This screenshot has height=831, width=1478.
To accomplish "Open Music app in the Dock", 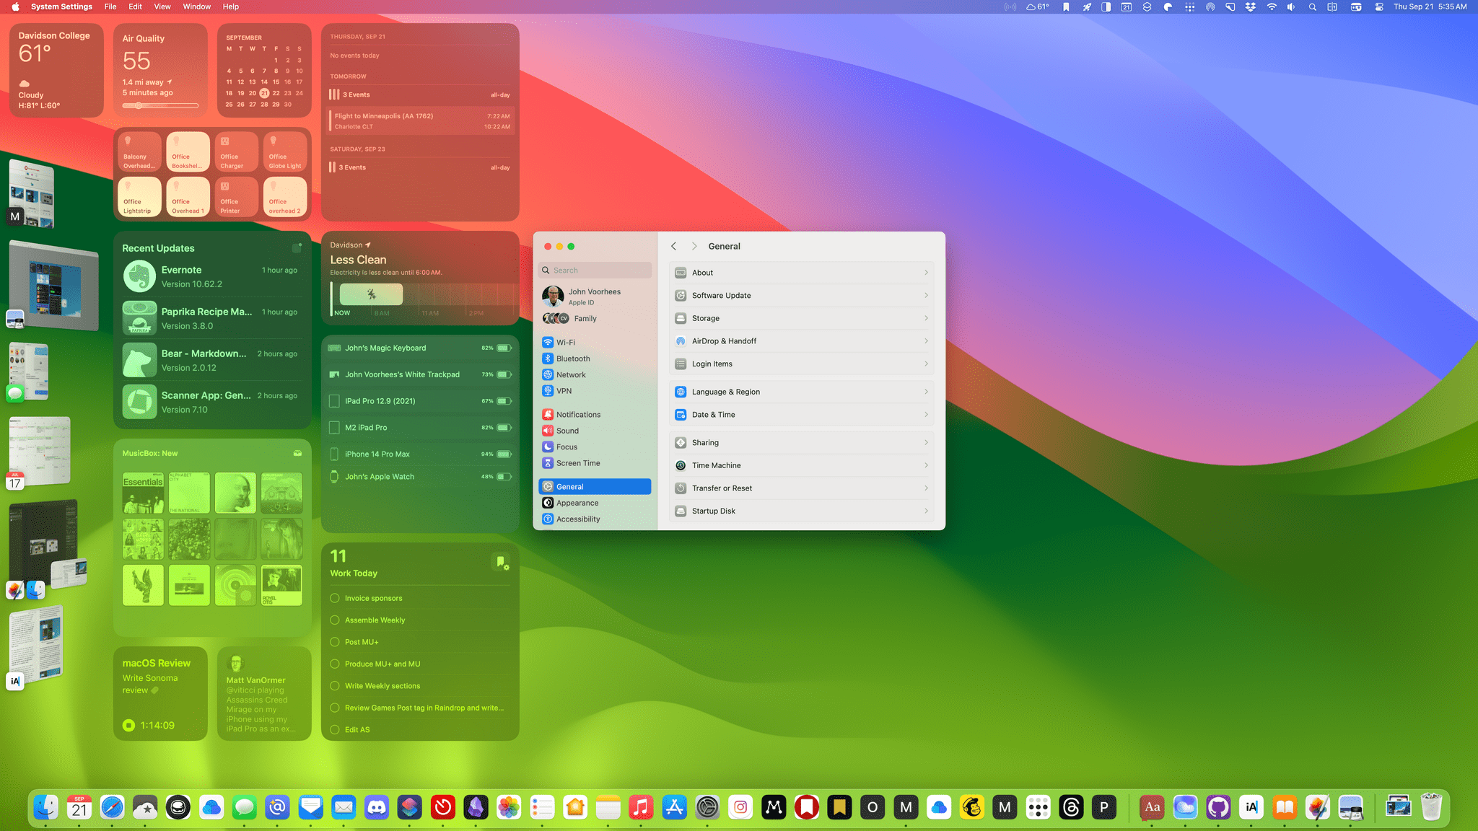I will (641, 807).
